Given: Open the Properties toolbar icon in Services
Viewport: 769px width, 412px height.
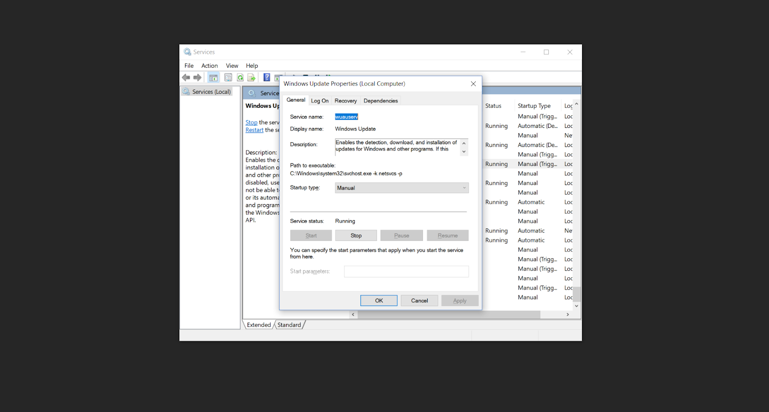Looking at the screenshot, I should [x=228, y=77].
